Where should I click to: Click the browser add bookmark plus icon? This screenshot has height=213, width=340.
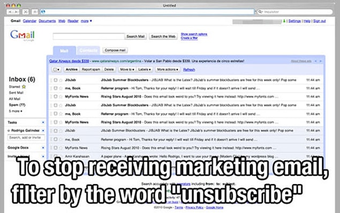click(35, 12)
